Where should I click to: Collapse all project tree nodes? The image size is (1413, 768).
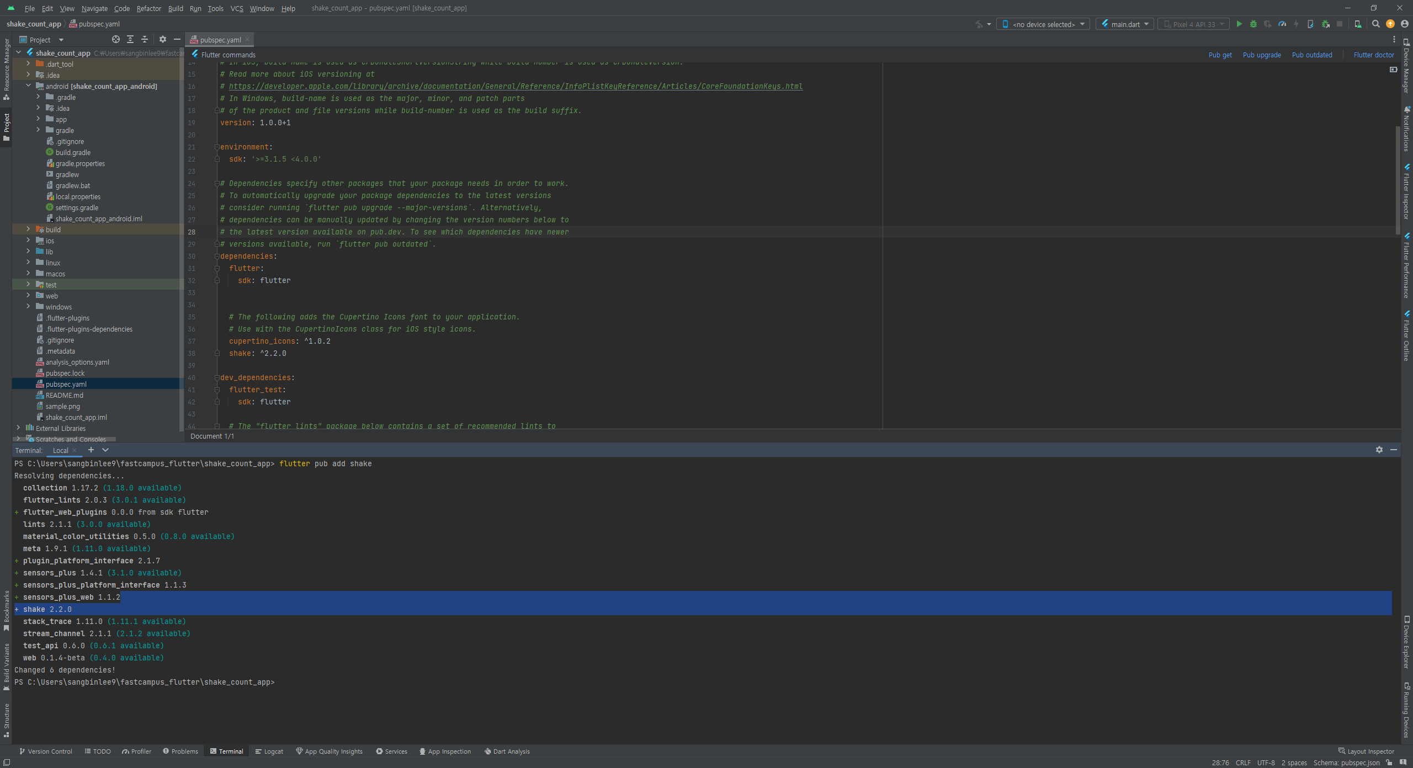tap(145, 40)
